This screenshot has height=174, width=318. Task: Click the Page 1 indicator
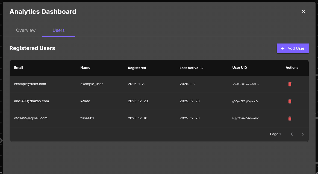[275, 134]
